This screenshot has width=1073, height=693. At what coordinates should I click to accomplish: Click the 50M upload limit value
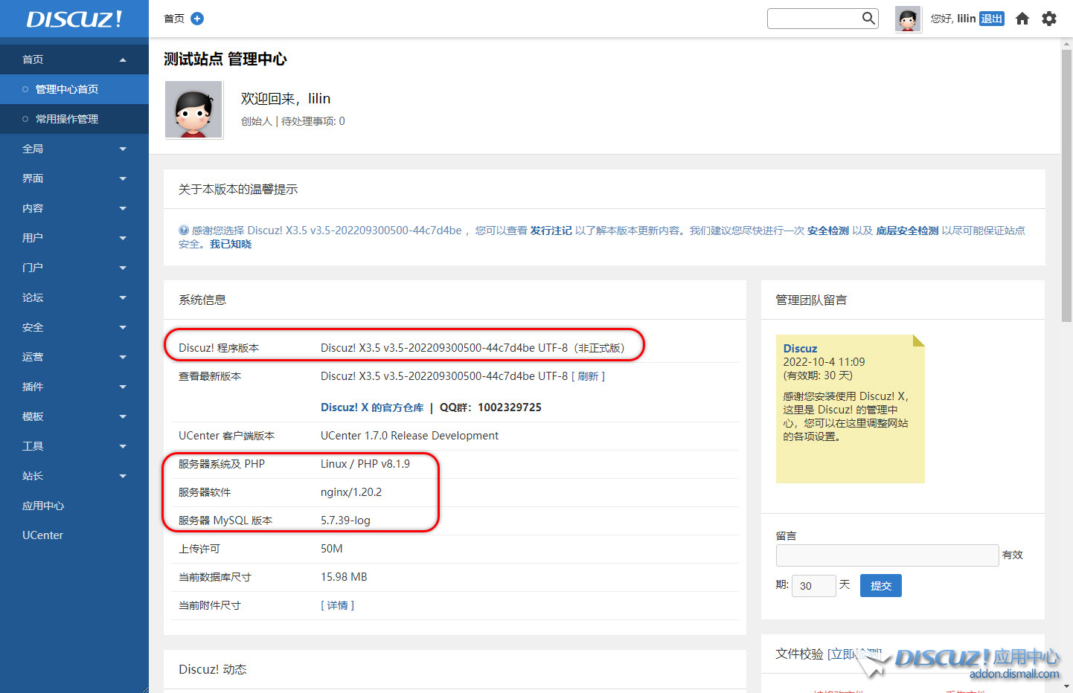pos(332,549)
